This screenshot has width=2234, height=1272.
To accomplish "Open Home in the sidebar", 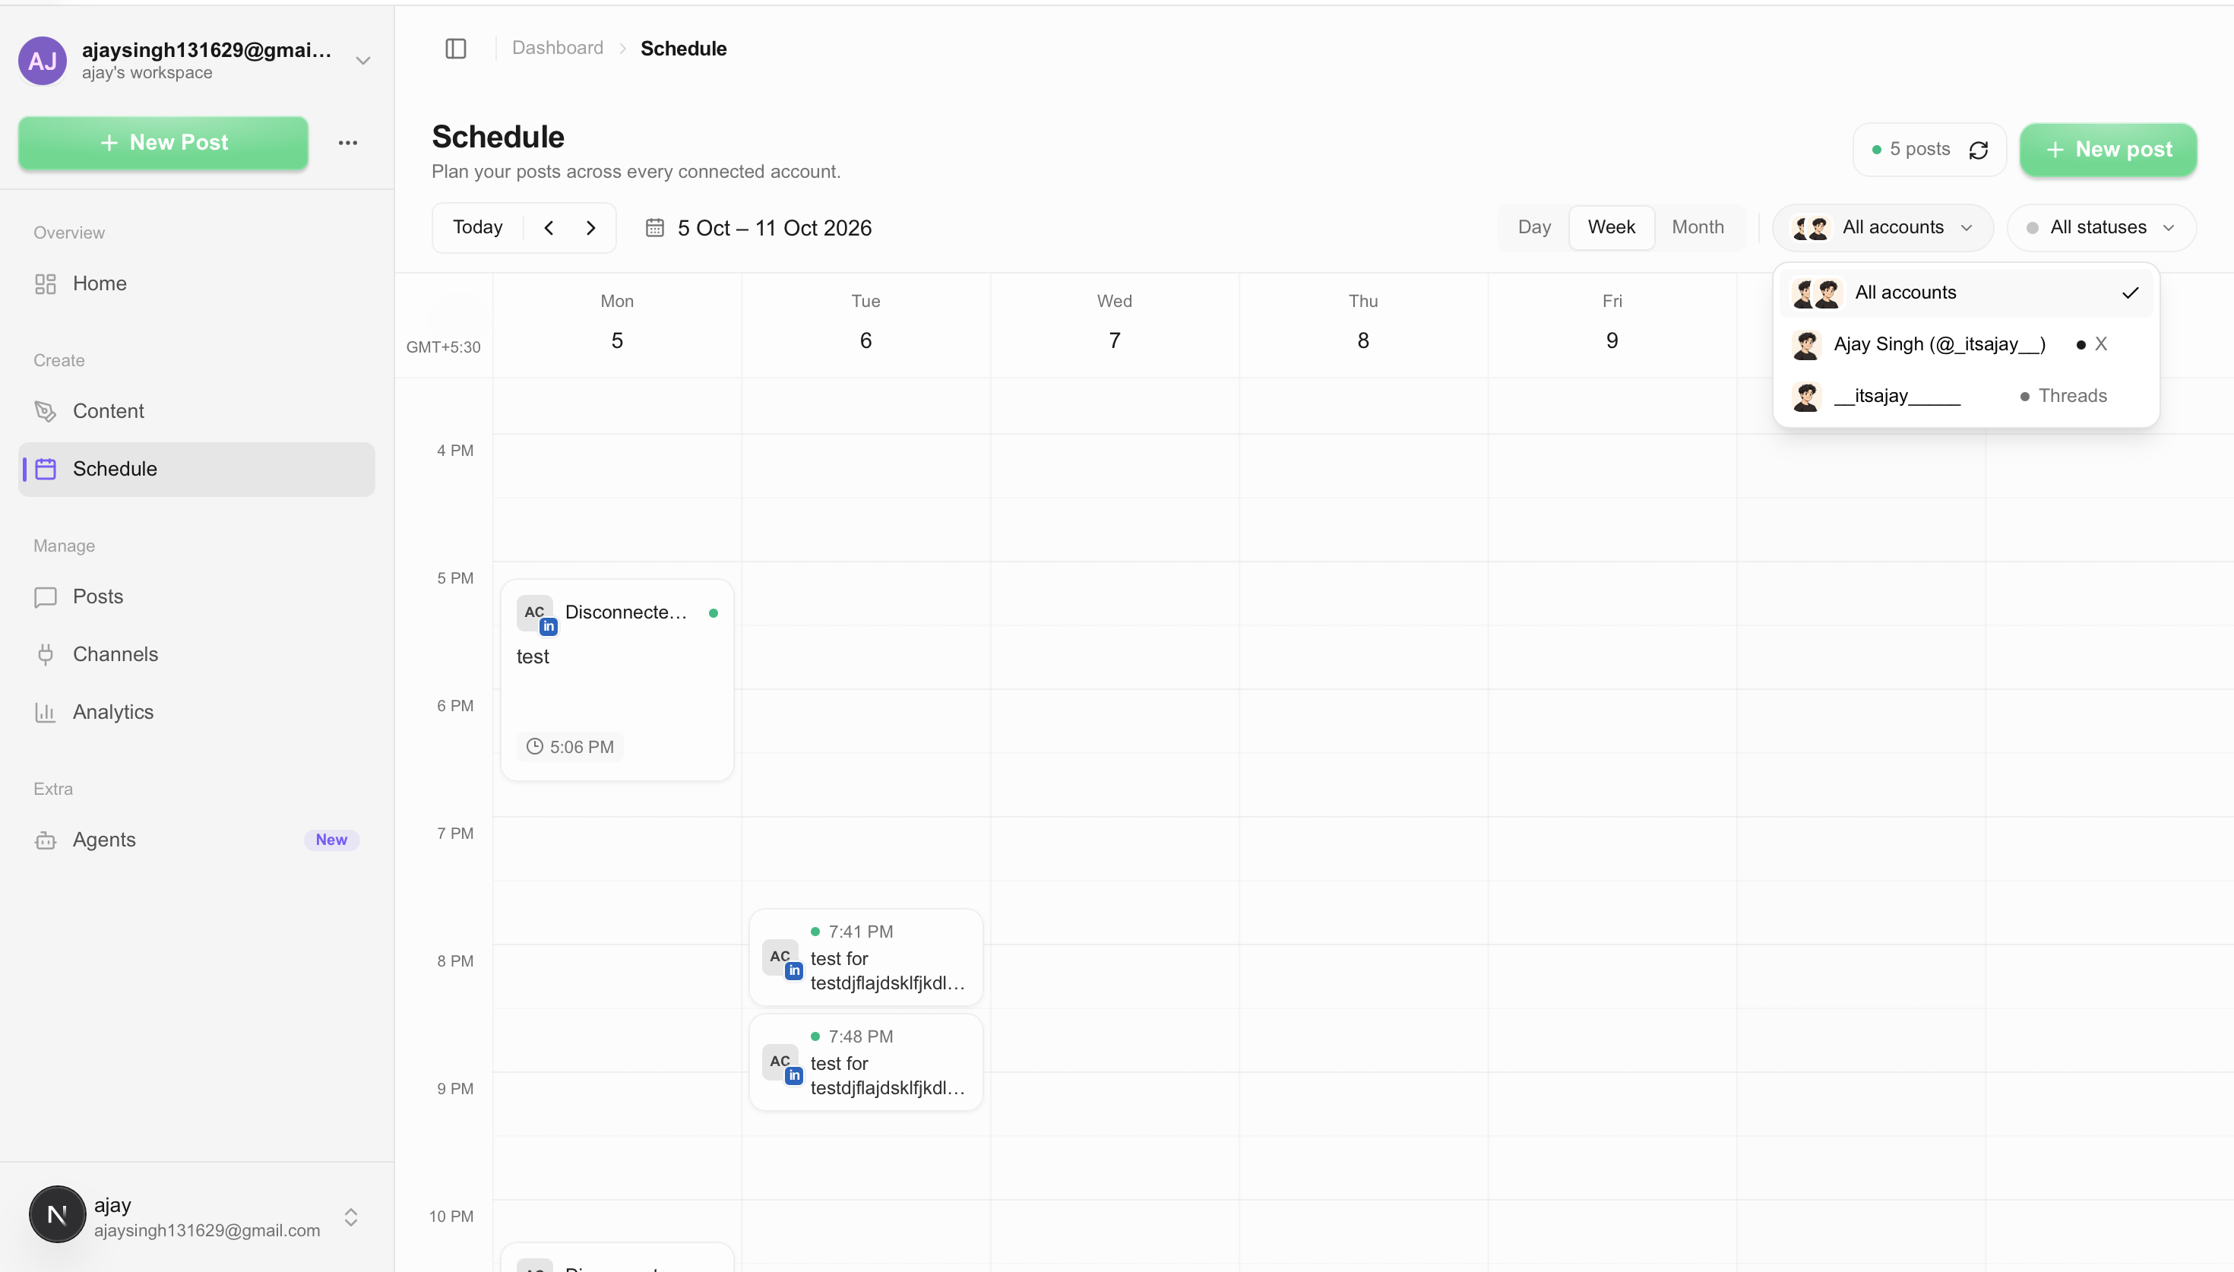I will (197, 284).
